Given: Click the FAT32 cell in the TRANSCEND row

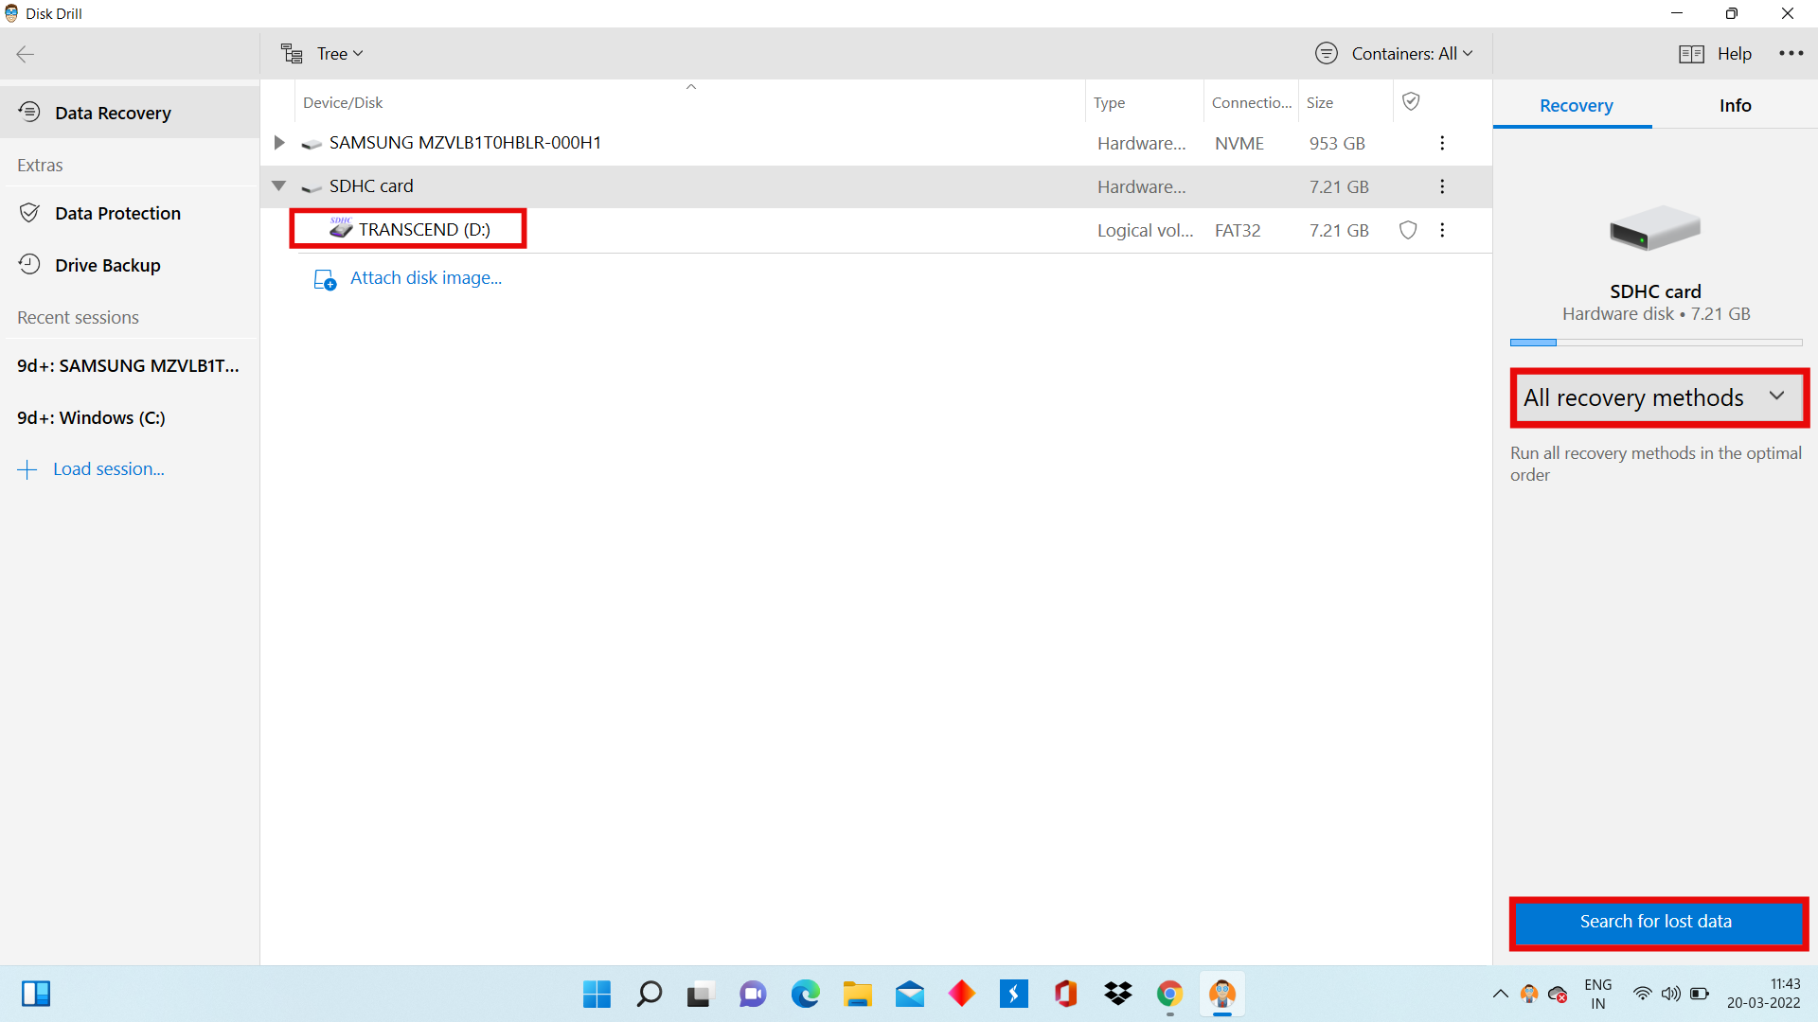Looking at the screenshot, I should click(1238, 230).
